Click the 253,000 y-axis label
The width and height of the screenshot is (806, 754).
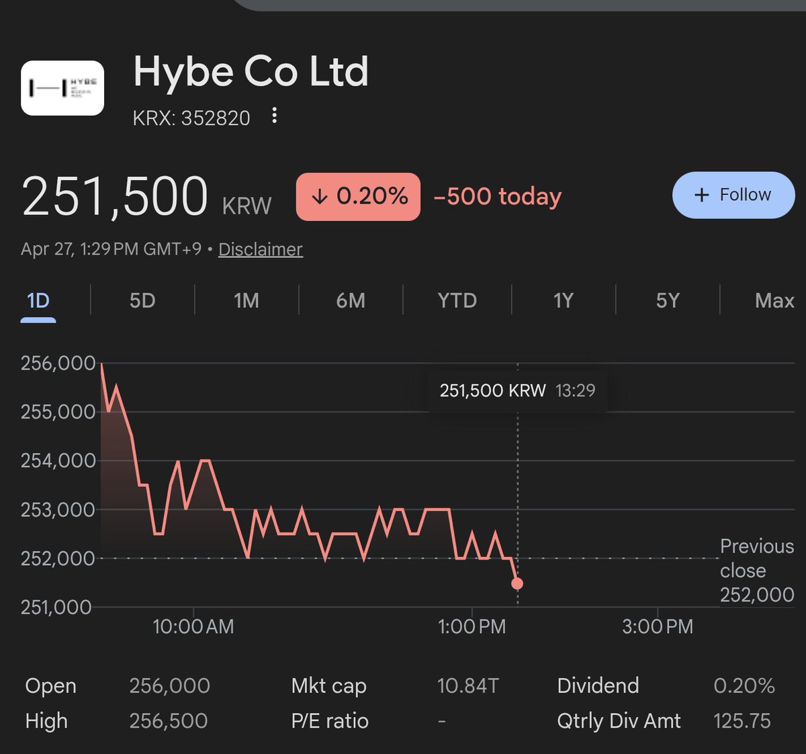pyautogui.click(x=58, y=510)
